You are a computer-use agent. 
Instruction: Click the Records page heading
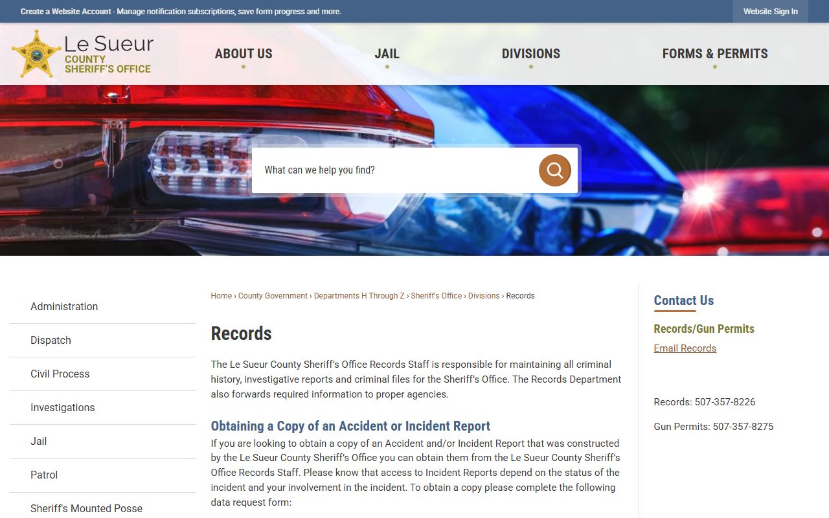pos(241,333)
